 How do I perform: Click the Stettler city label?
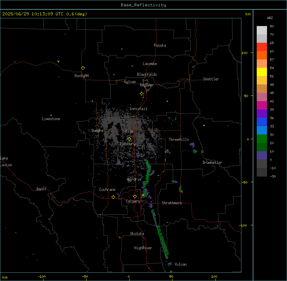click(x=211, y=79)
